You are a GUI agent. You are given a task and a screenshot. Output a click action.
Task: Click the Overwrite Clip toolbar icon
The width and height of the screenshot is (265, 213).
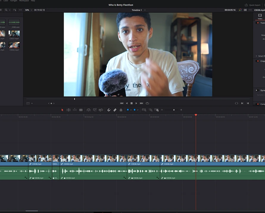(95, 110)
